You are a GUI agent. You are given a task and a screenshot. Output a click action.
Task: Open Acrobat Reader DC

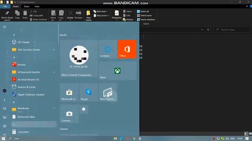point(34,80)
